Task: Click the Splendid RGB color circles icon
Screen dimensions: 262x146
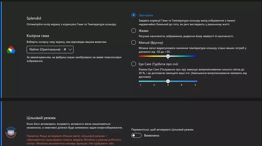Action: click(11, 49)
